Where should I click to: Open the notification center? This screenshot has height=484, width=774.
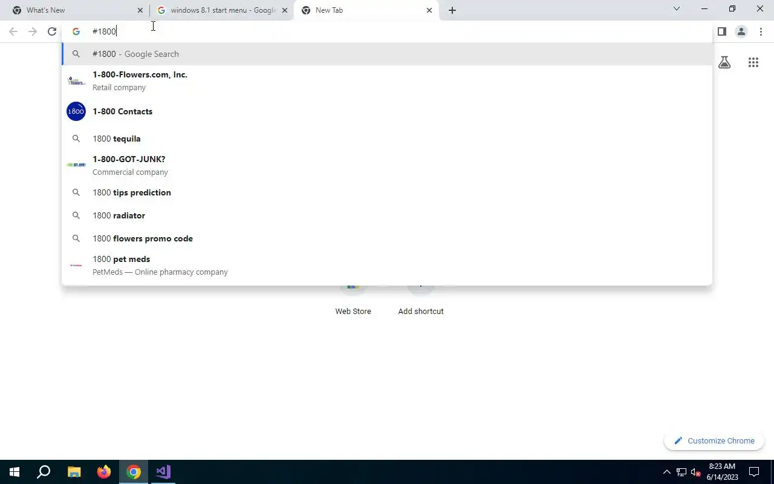click(754, 472)
